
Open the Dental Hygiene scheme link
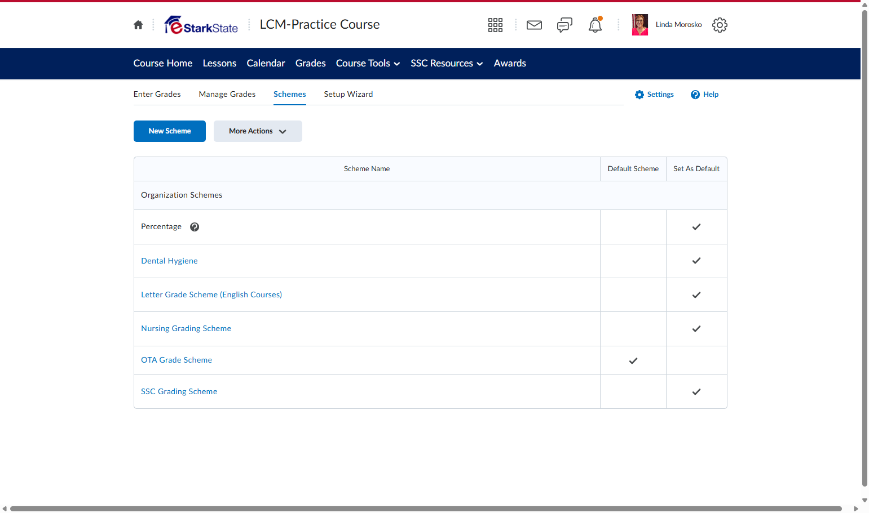click(x=169, y=261)
